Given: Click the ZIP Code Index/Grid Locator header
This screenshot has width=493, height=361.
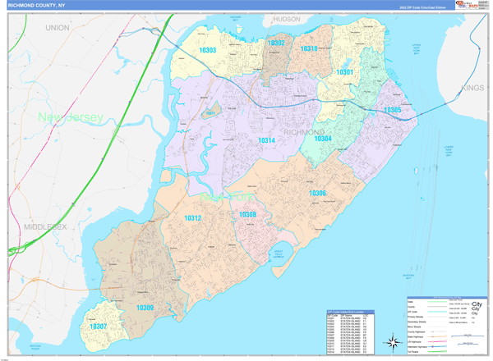Looking at the screenshot, I should point(350,313).
